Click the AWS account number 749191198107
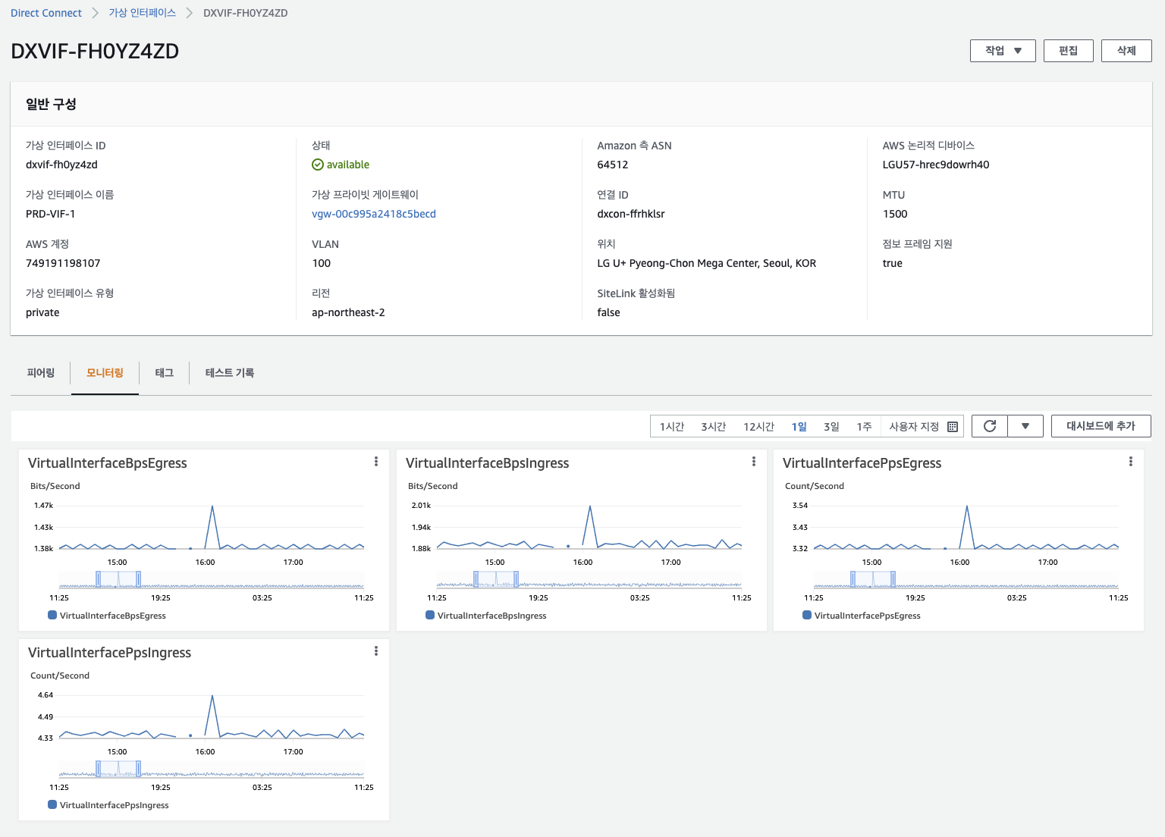Viewport: 1165px width, 837px height. click(x=63, y=263)
